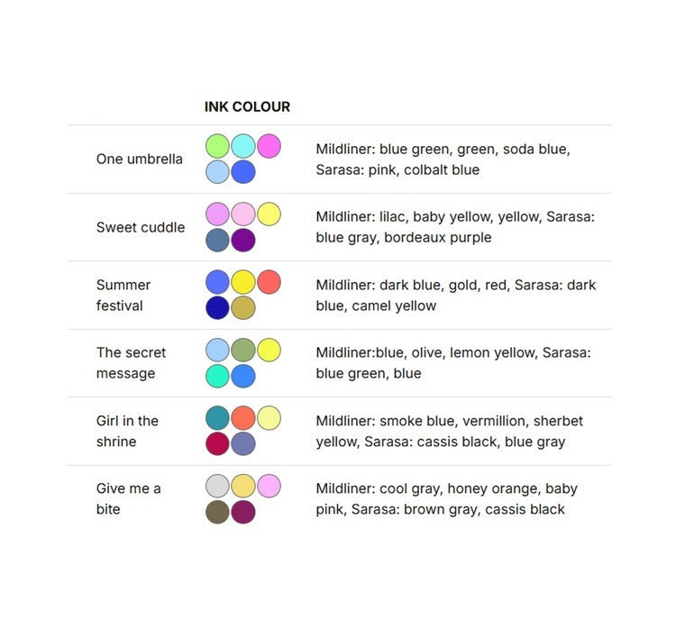Viewport: 676px width, 629px height.
Task: Choose the dark navy swatch in Summer festival
Action: click(217, 308)
